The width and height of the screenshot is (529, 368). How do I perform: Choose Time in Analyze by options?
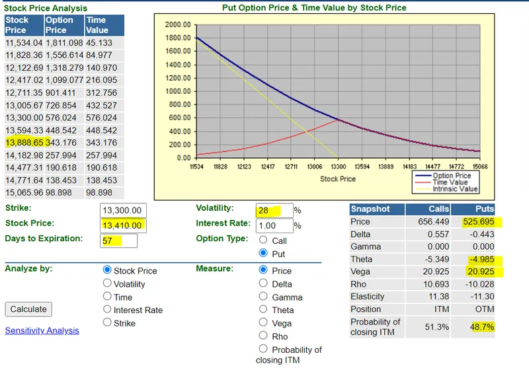[108, 297]
